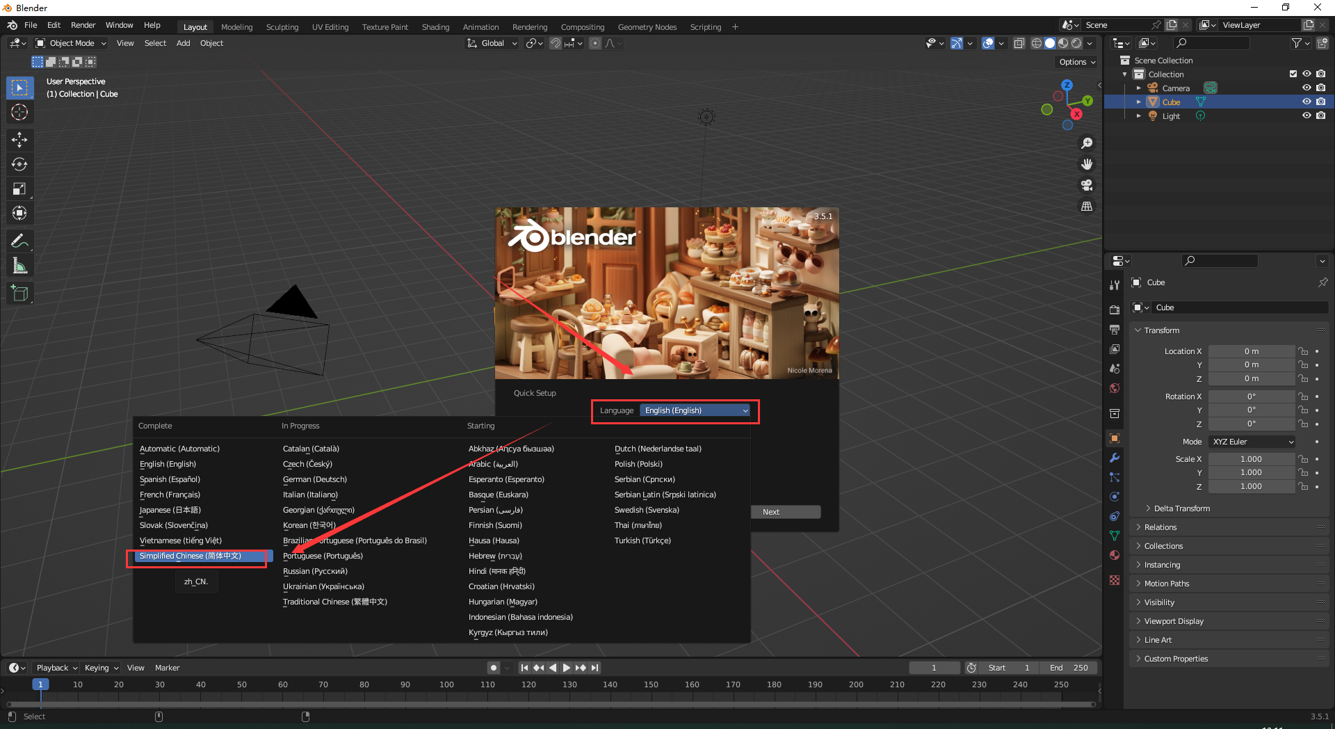Select the Measure tool
Screen dimensions: 1335x729
(x=19, y=265)
